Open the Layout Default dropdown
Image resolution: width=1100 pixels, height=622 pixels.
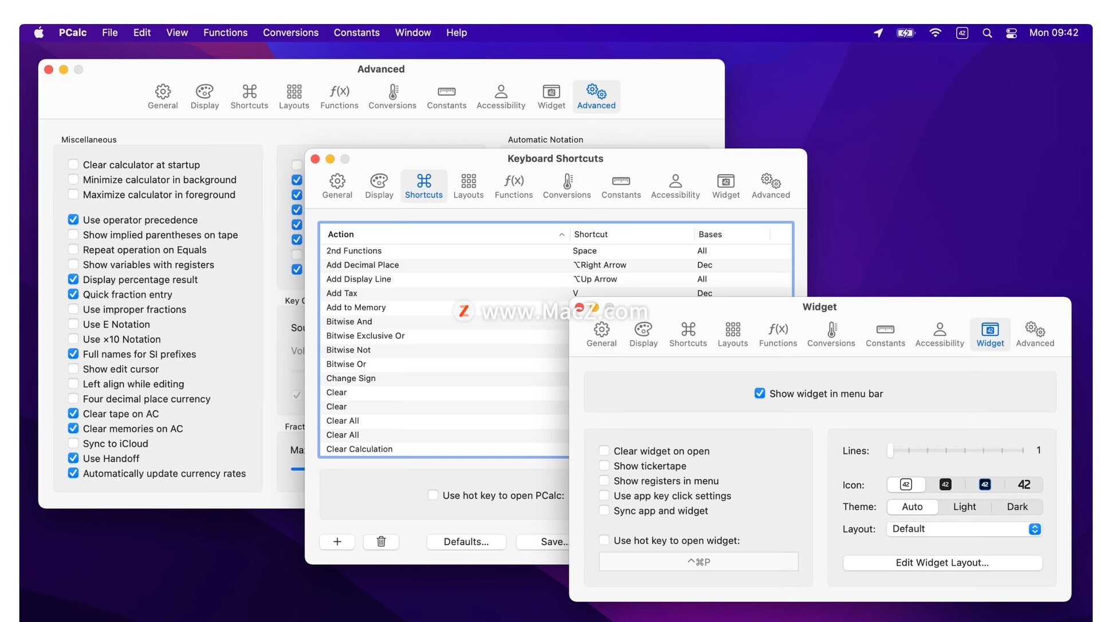964,529
